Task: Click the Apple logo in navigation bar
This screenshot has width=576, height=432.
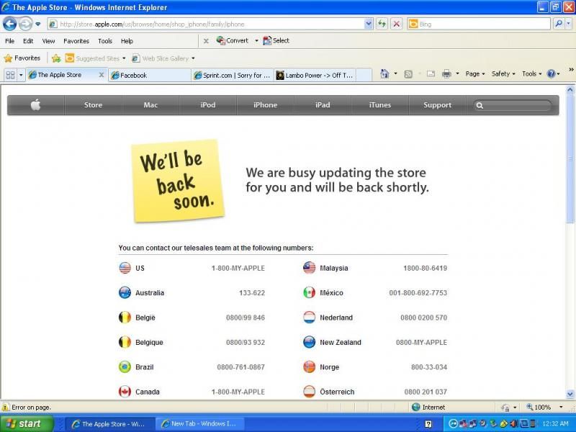Action: 35,105
